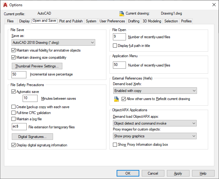The image size is (219, 179).
Task: Switch to the Plot and Publish tab
Action: click(71, 21)
